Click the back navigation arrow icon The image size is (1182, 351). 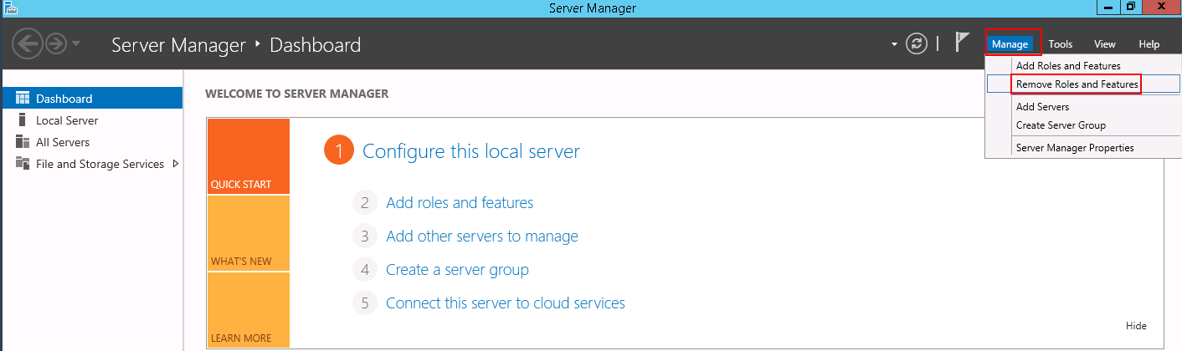click(28, 44)
